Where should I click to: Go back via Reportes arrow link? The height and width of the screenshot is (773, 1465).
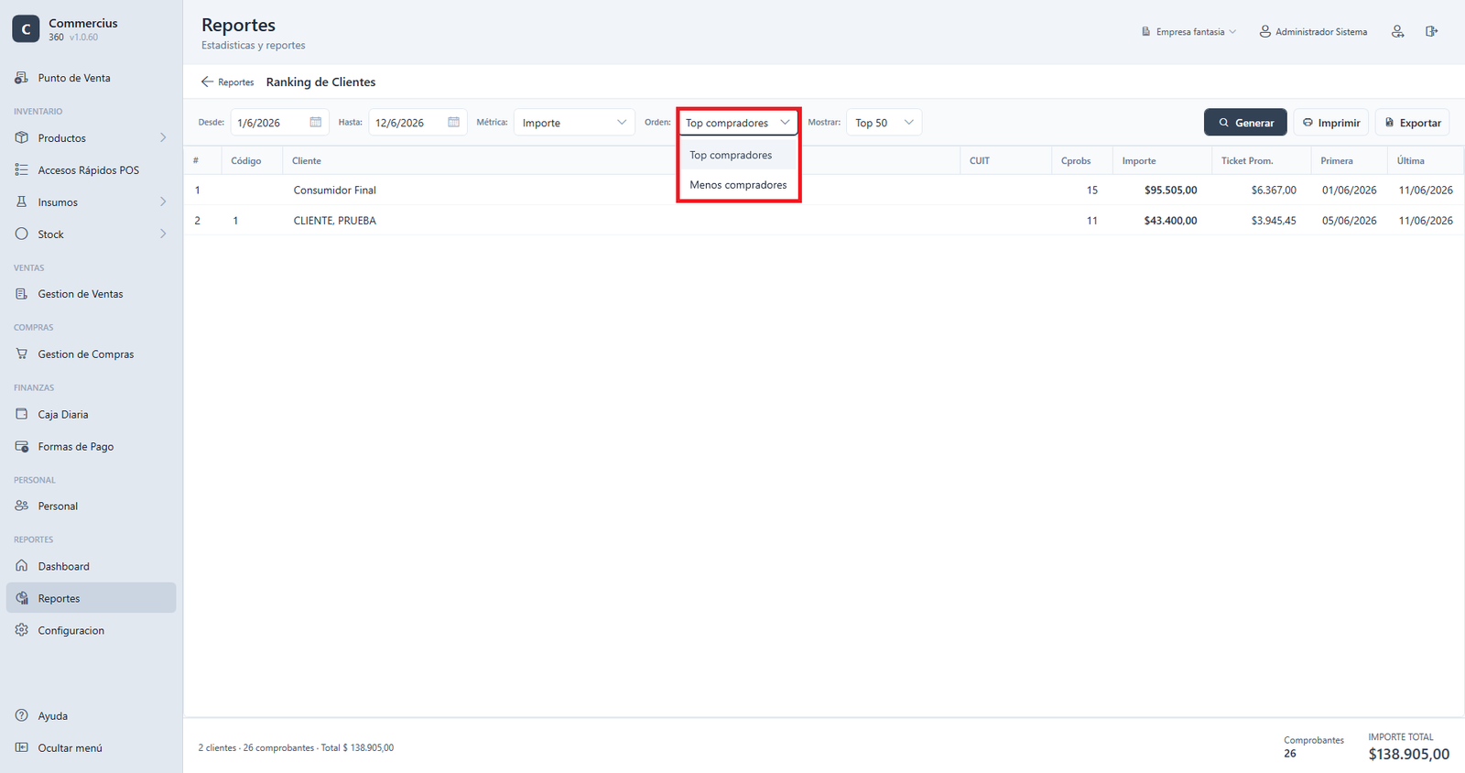click(227, 82)
